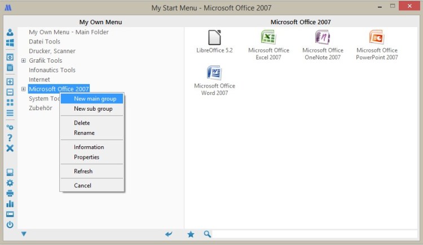The width and height of the screenshot is (423, 245).
Task: Minimize the My Start Menu window
Action: click(380, 6)
